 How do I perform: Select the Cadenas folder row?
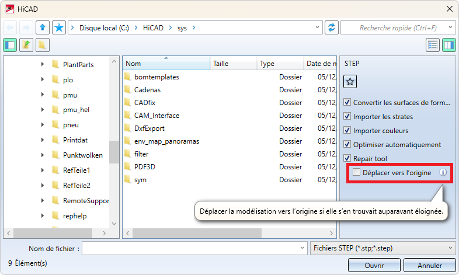pyautogui.click(x=229, y=89)
